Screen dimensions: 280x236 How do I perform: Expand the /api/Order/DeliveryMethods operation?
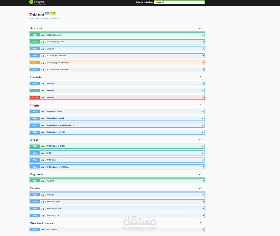[x=119, y=167]
